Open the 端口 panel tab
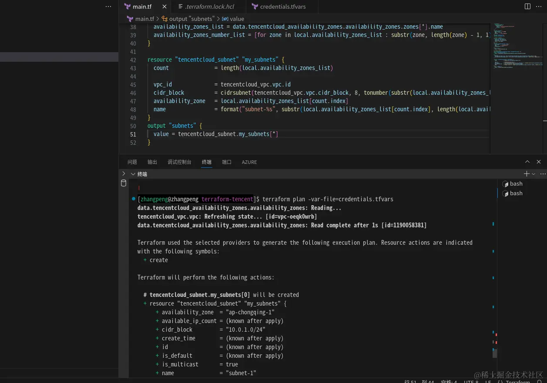Image resolution: width=547 pixels, height=383 pixels. pos(227,162)
